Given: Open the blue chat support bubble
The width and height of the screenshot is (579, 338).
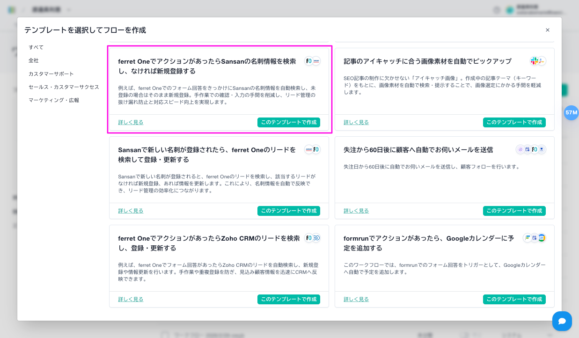Looking at the screenshot, I should (x=562, y=321).
